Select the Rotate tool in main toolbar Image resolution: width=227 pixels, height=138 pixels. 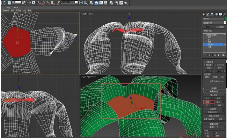(x=5, y=2)
